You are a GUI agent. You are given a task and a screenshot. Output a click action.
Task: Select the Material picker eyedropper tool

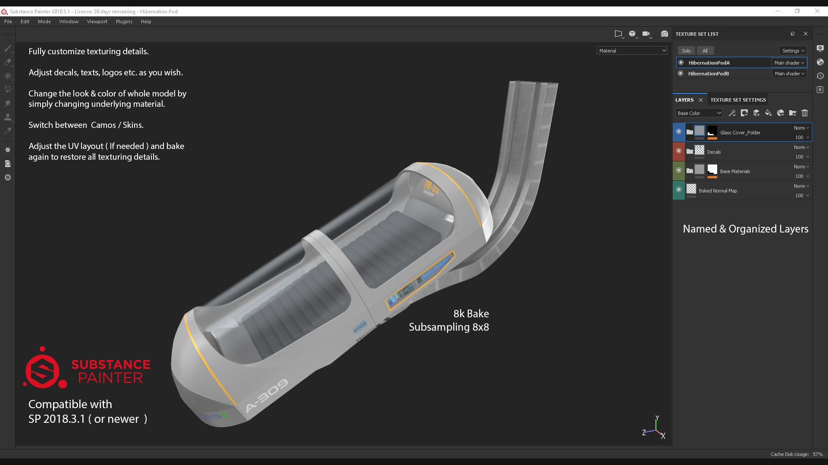click(x=8, y=131)
